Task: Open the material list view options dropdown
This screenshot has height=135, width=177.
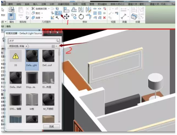Action: pos(54,46)
